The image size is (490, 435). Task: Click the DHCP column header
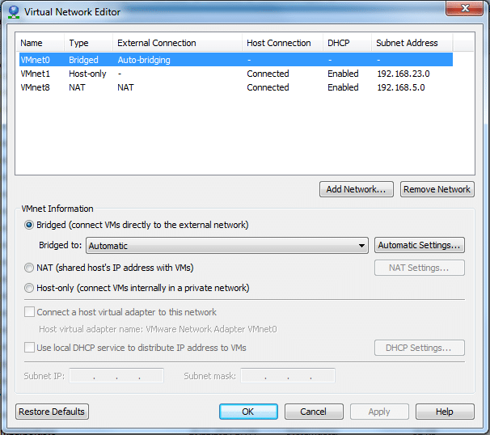click(347, 43)
